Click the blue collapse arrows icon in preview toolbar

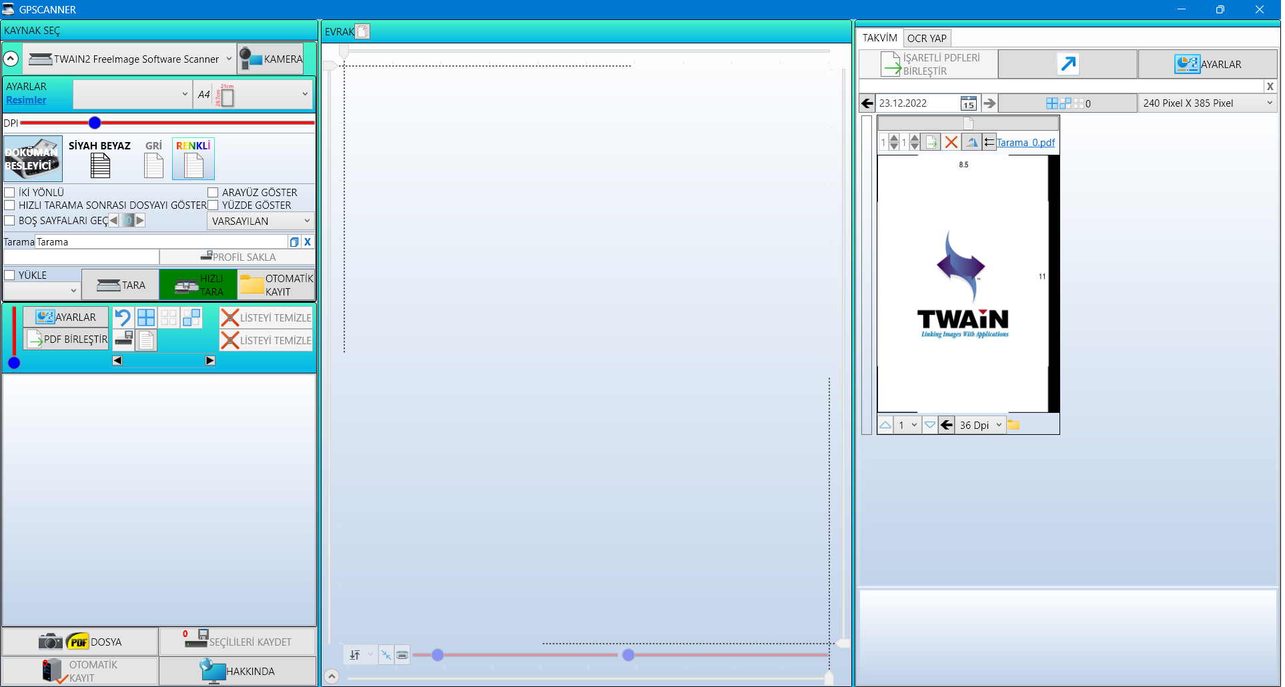click(x=386, y=655)
